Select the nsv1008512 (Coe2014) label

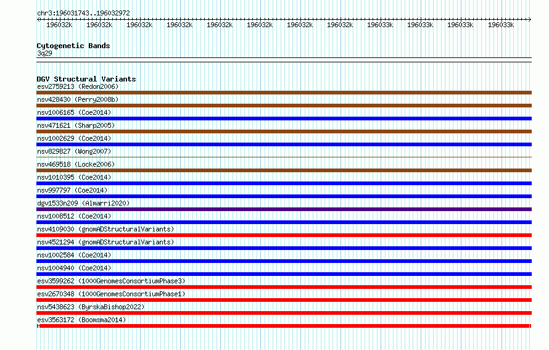coord(74,216)
